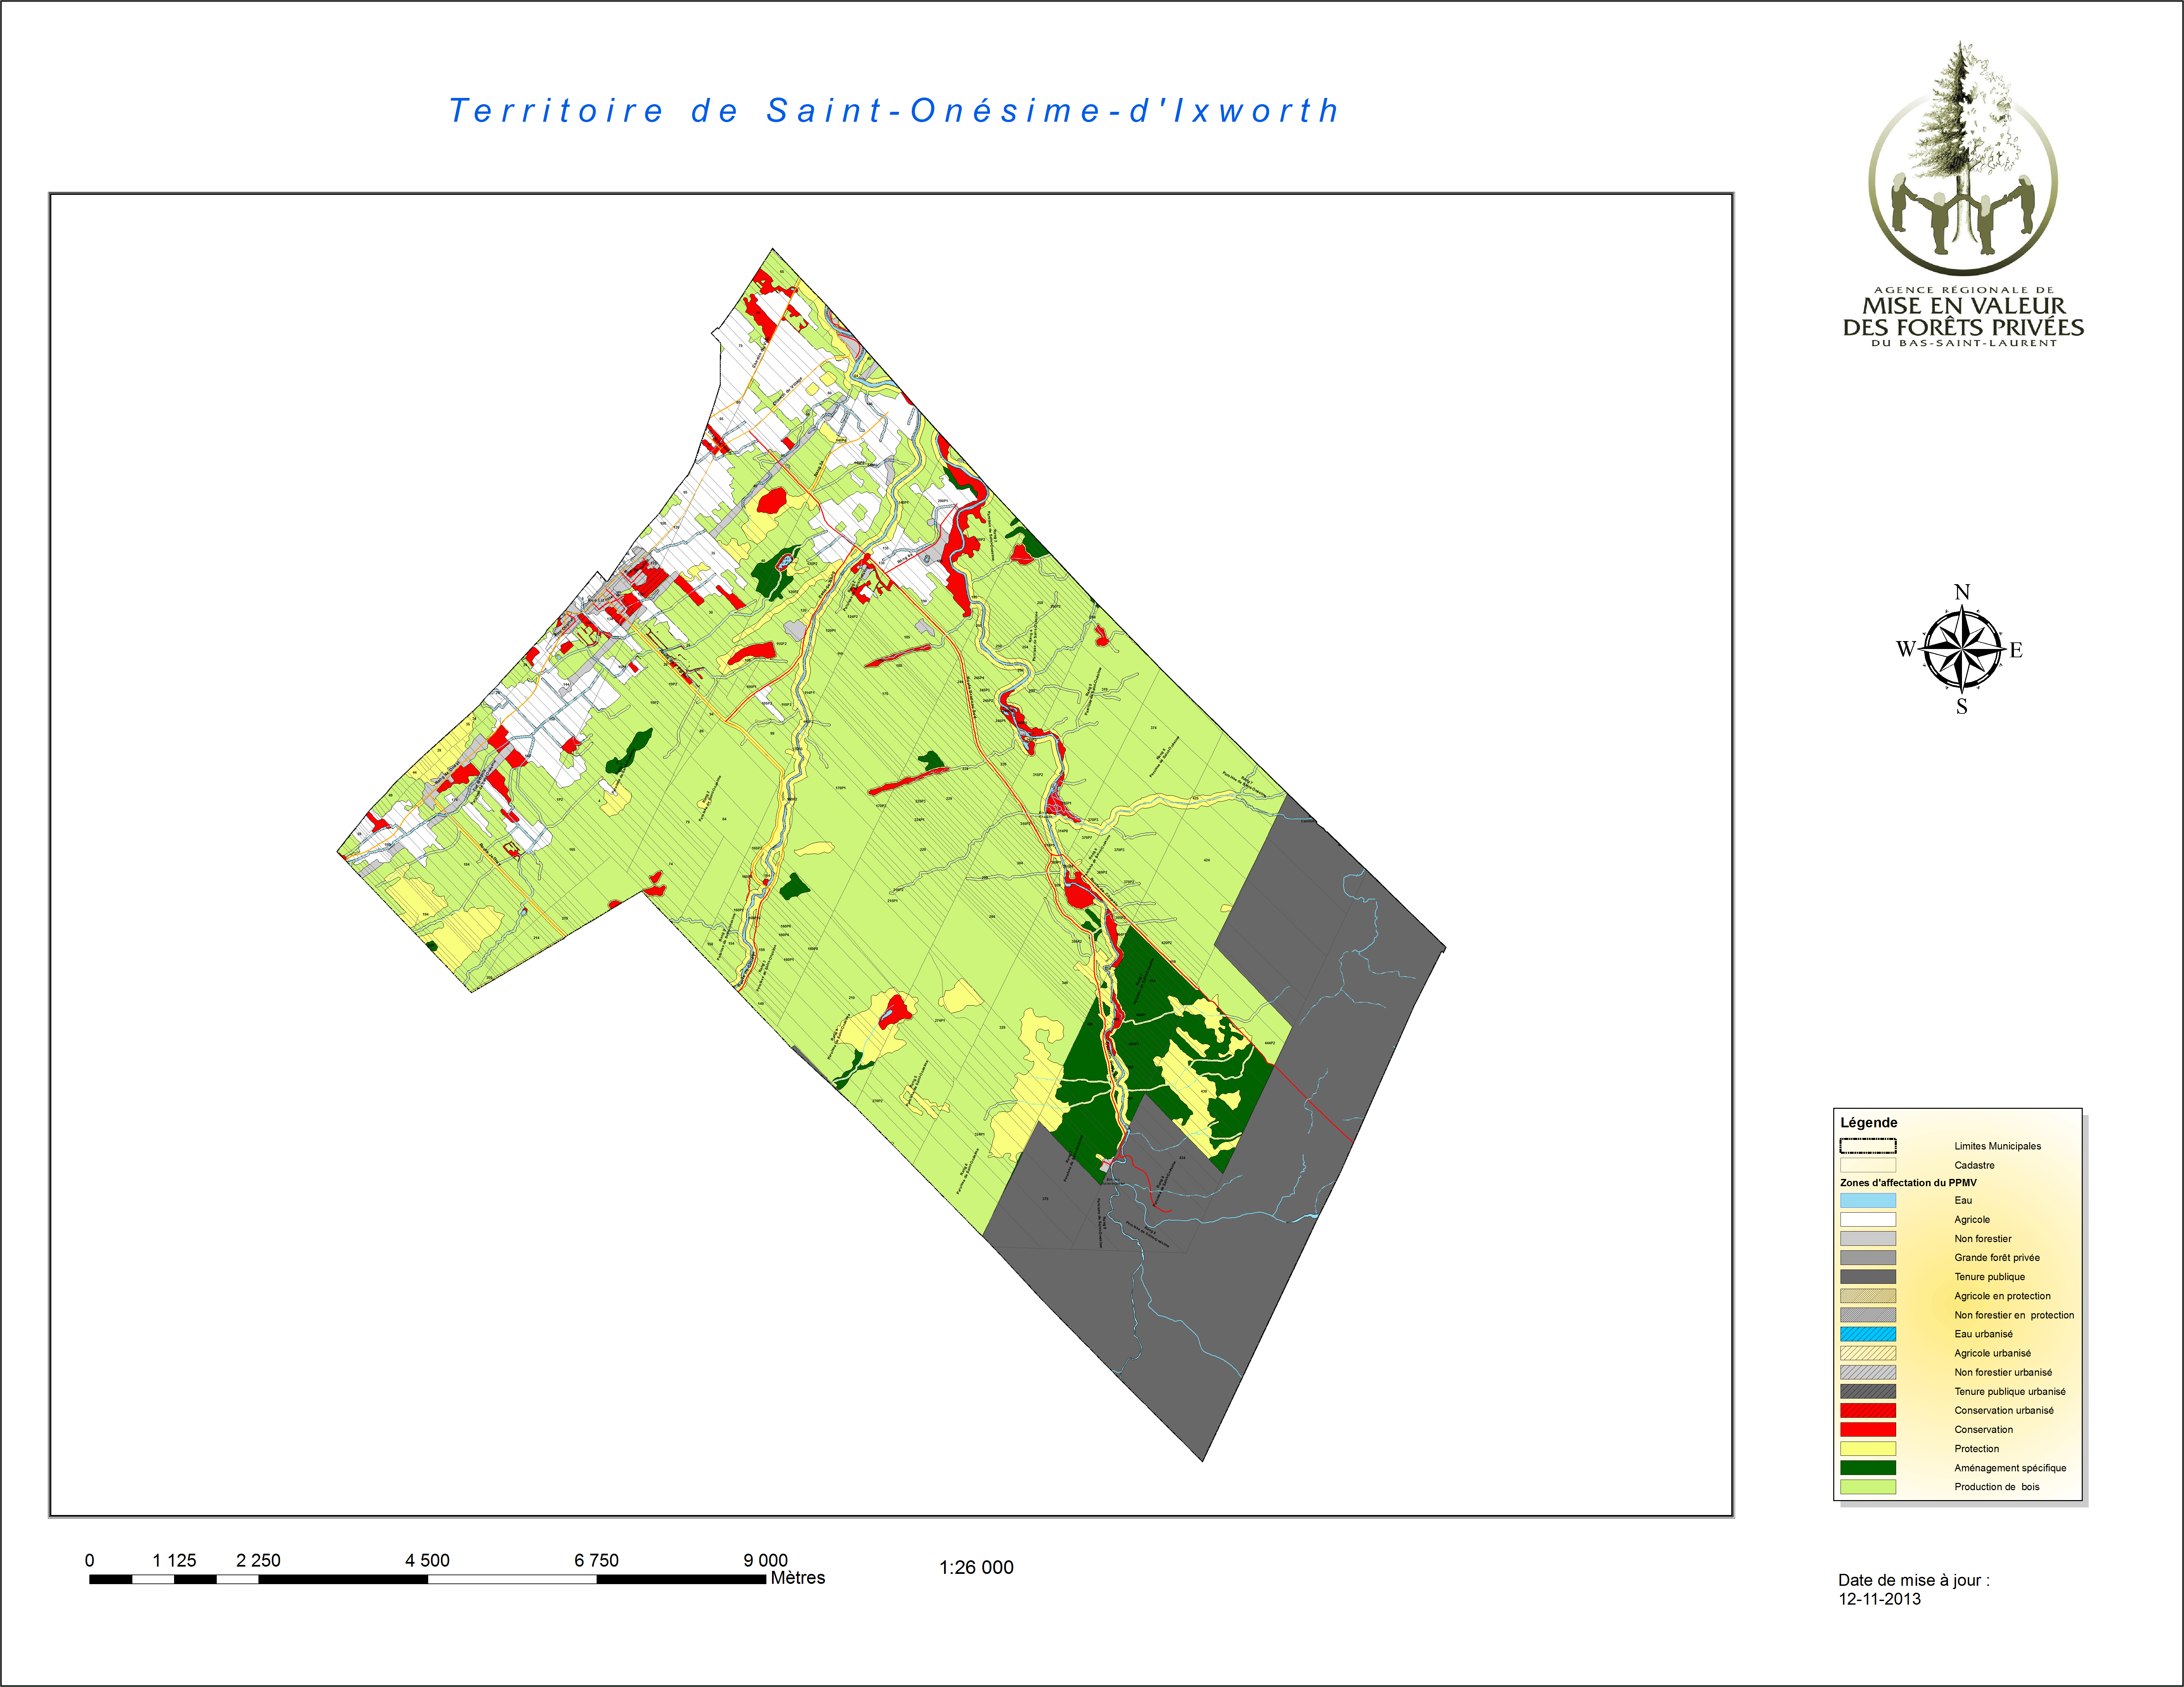Click the map title Territoire de Saint-Onésime-d'Ixworth

coord(894,110)
